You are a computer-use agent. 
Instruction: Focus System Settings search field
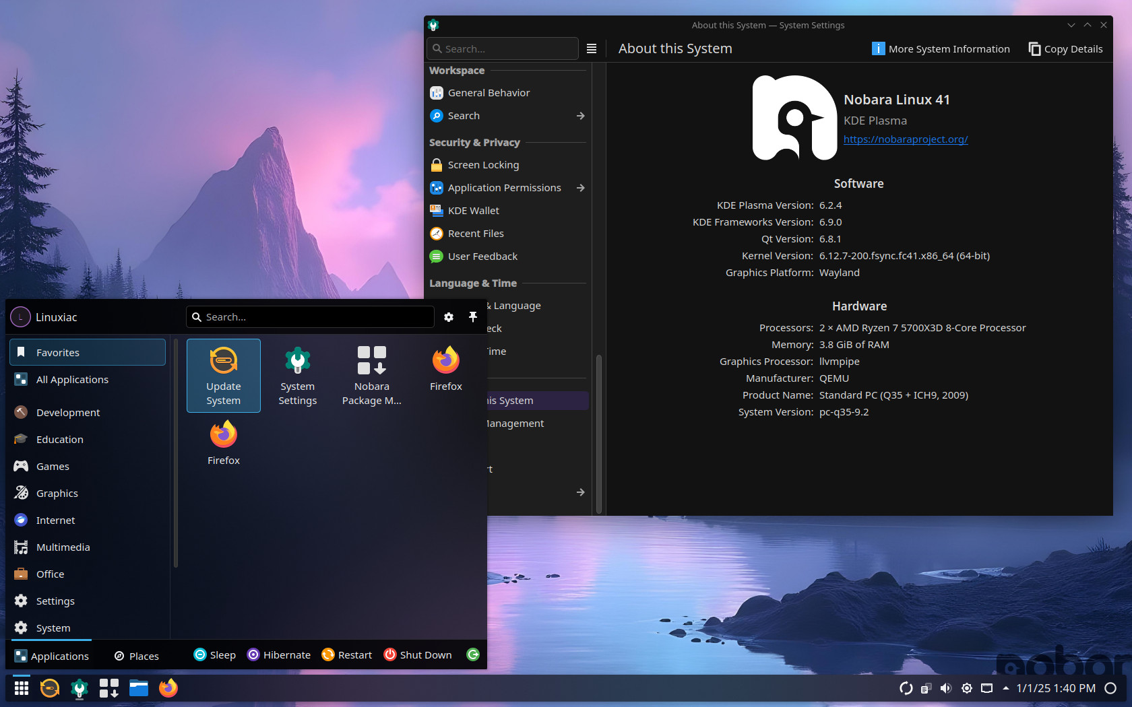coord(503,48)
